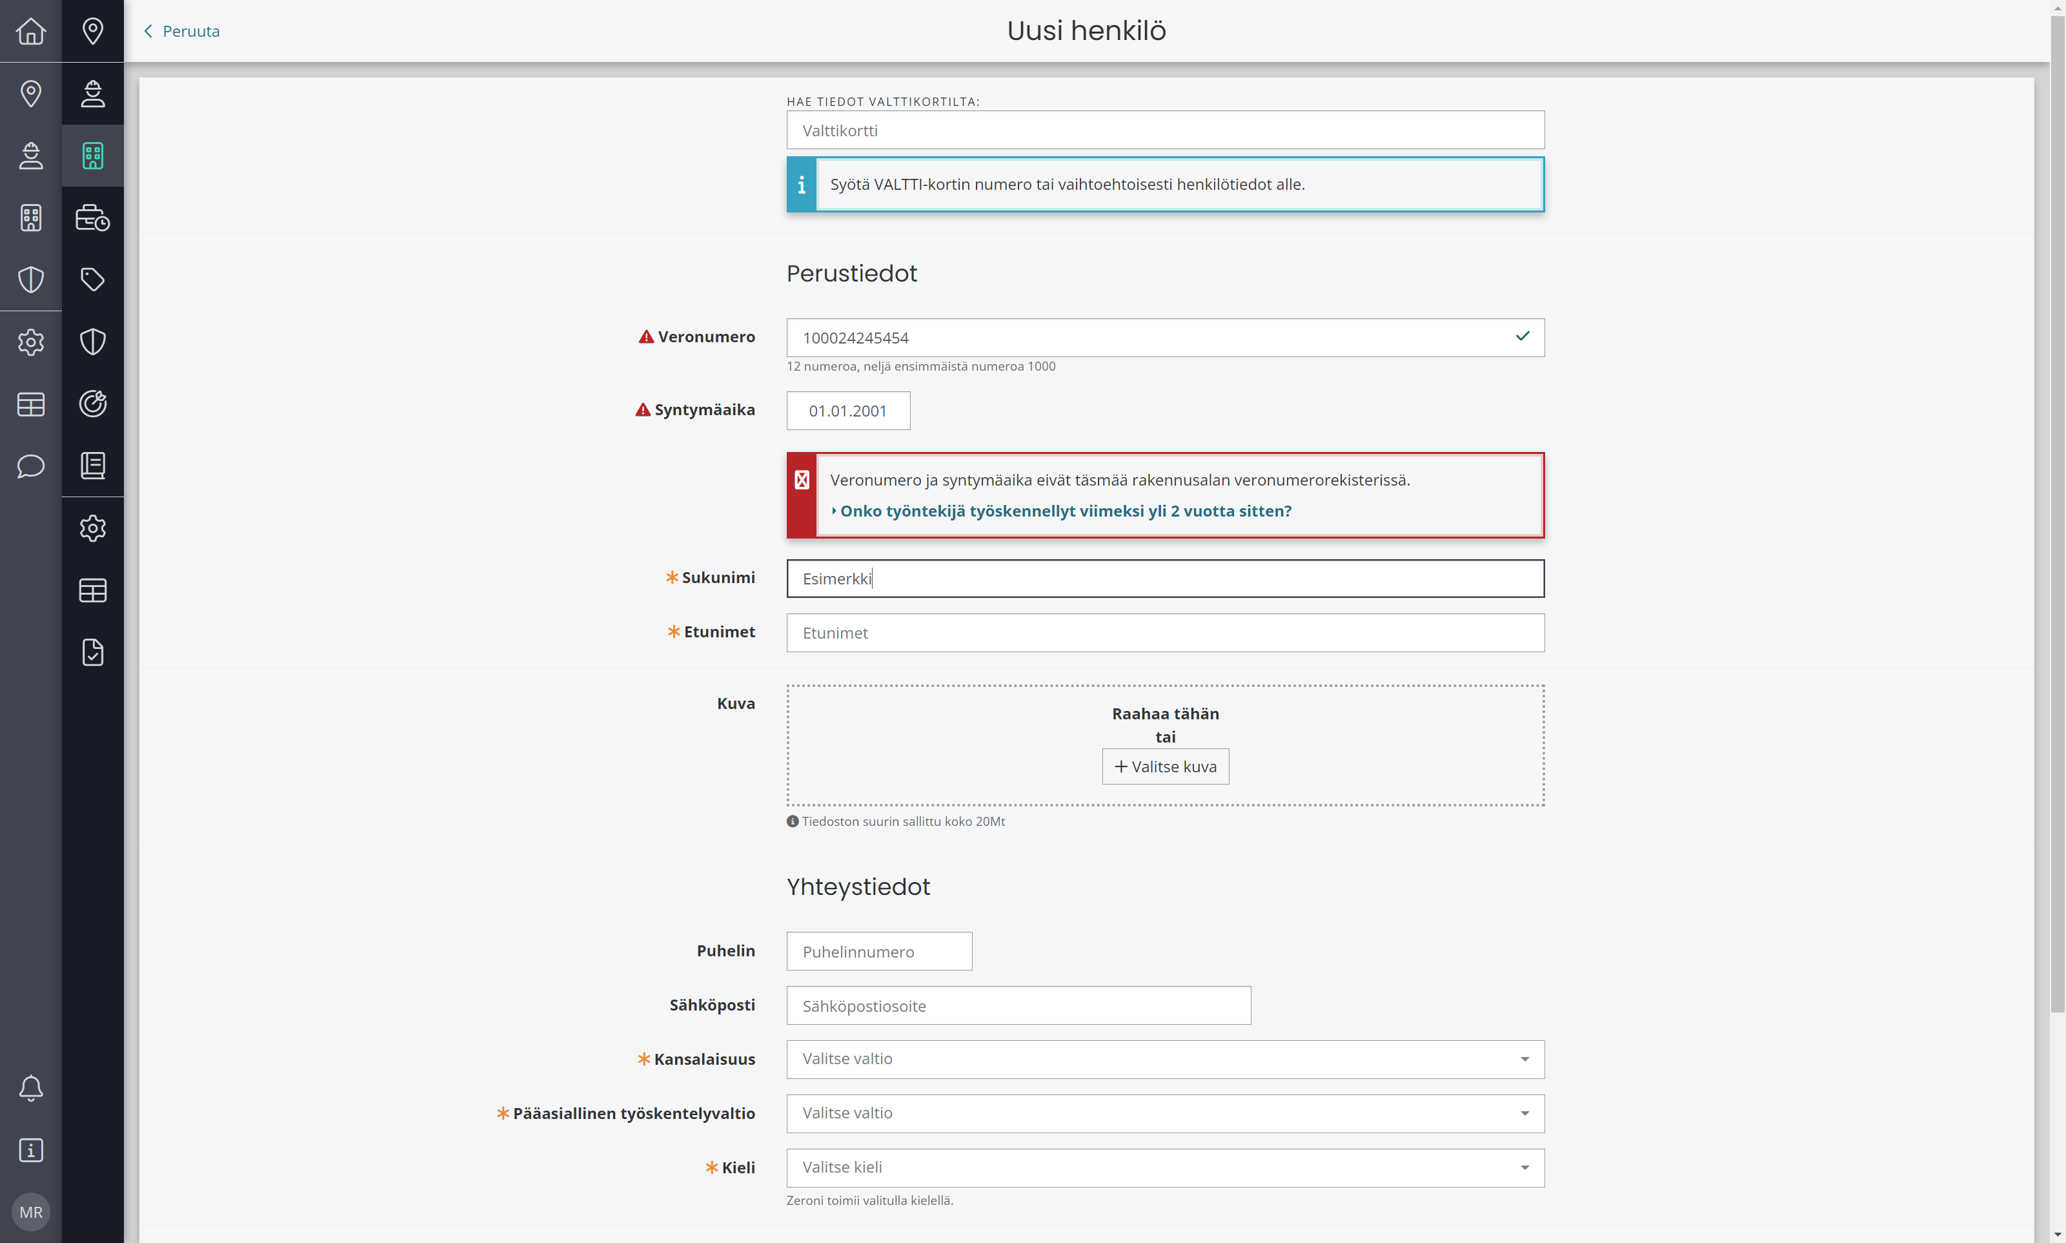Image resolution: width=2066 pixels, height=1243 pixels.
Task: Click the Valitse kuva button
Action: [1165, 766]
